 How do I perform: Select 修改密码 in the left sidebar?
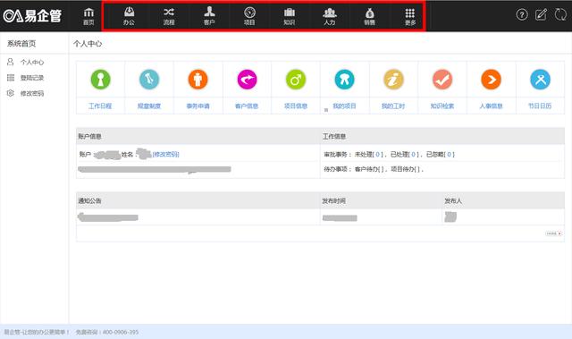[32, 93]
